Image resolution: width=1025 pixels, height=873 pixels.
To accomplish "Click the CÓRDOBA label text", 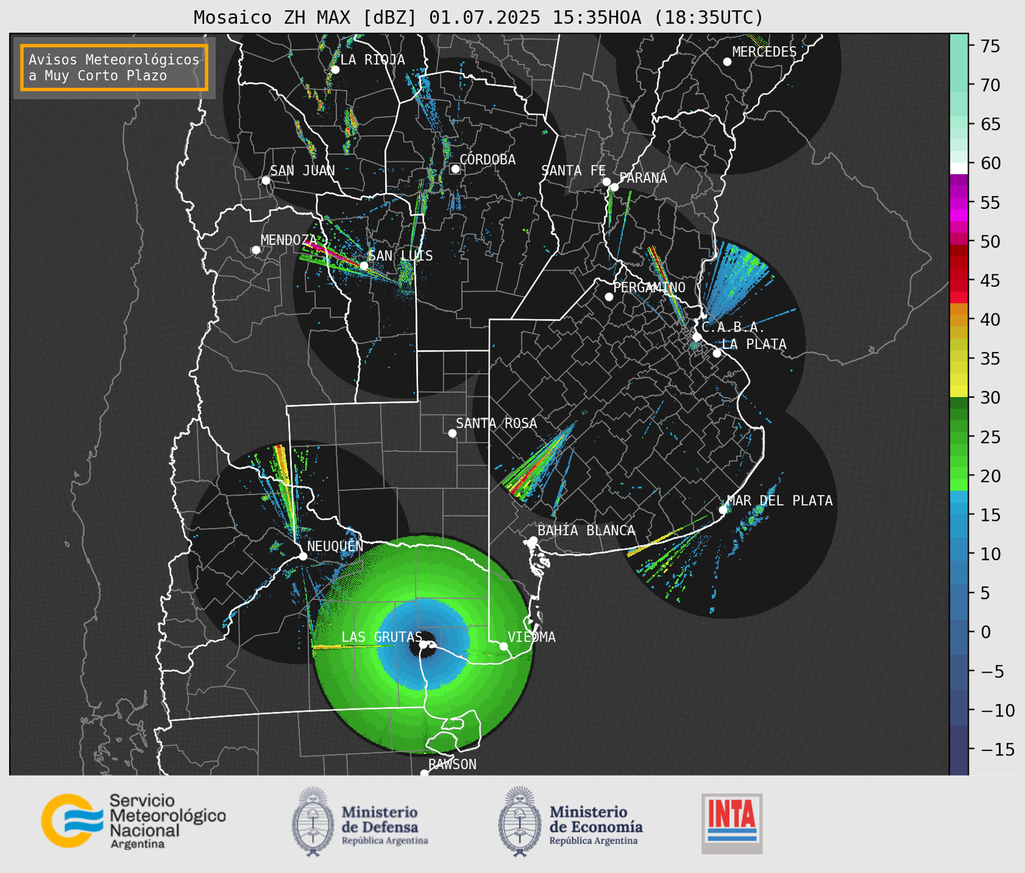I will tap(487, 160).
